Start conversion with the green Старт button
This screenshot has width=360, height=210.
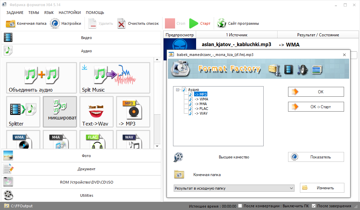[x=200, y=23]
